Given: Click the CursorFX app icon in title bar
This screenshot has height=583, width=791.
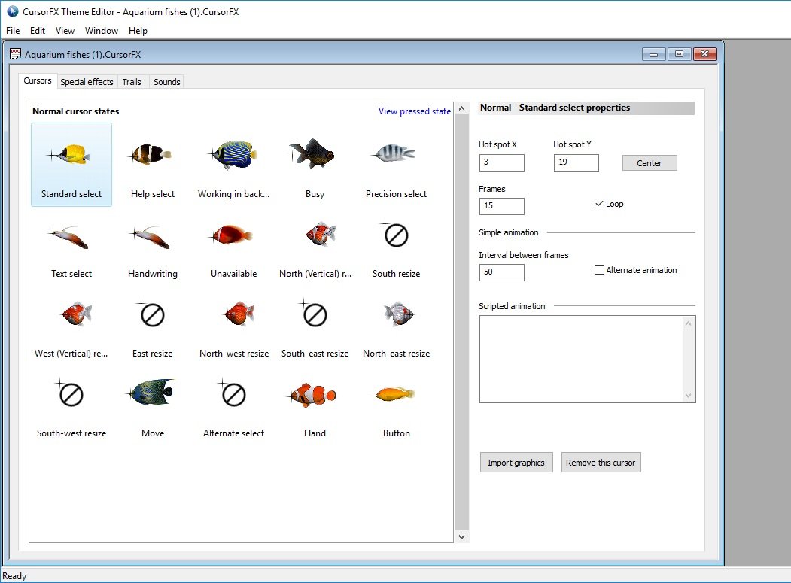Looking at the screenshot, I should (12, 11).
